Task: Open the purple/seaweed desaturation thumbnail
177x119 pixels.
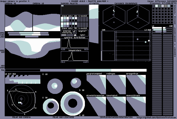Action: coord(96,85)
